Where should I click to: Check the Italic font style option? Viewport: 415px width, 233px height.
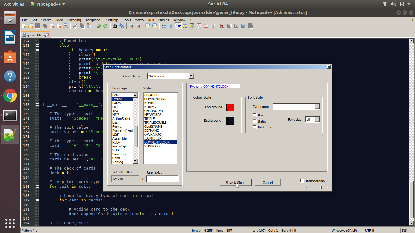pyautogui.click(x=254, y=121)
